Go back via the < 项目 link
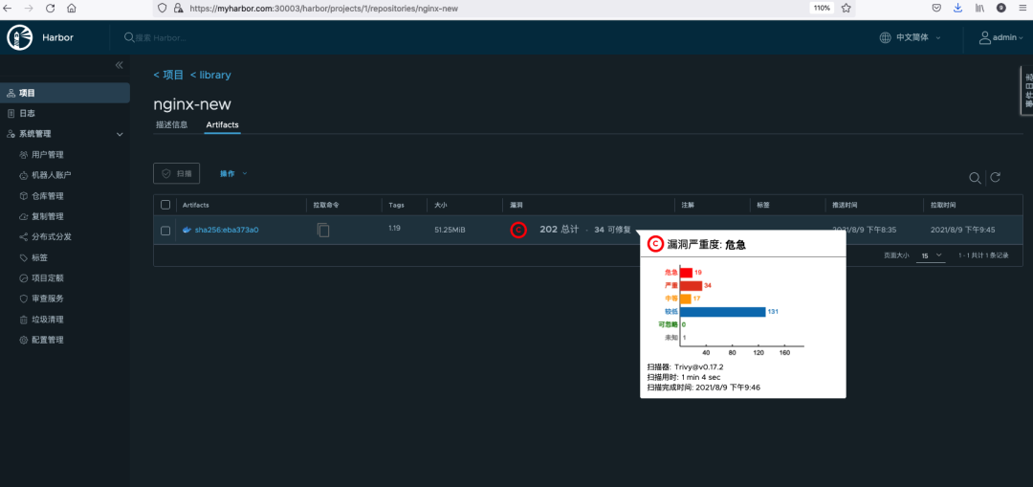Screen dimensions: 1033x487 [168, 76]
